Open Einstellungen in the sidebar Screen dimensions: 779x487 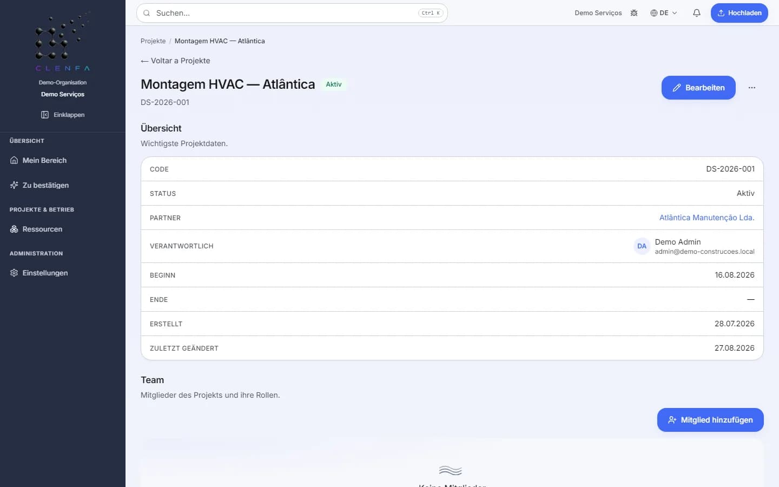pos(63,273)
